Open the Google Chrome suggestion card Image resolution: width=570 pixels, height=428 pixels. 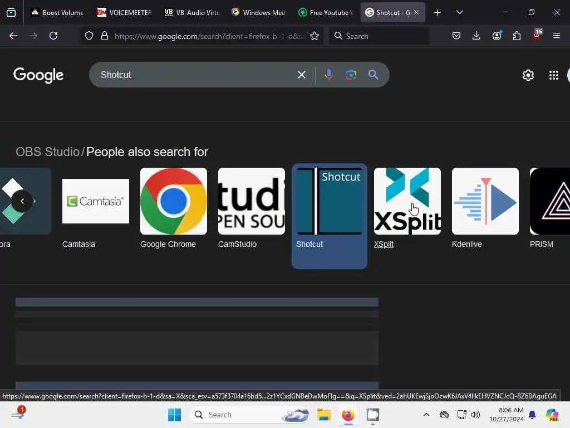(x=174, y=208)
